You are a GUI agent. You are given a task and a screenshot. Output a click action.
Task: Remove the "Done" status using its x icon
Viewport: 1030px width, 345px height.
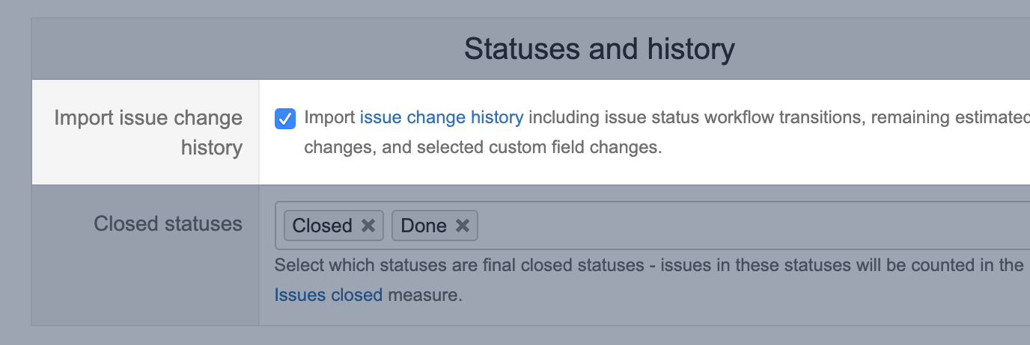(x=463, y=226)
